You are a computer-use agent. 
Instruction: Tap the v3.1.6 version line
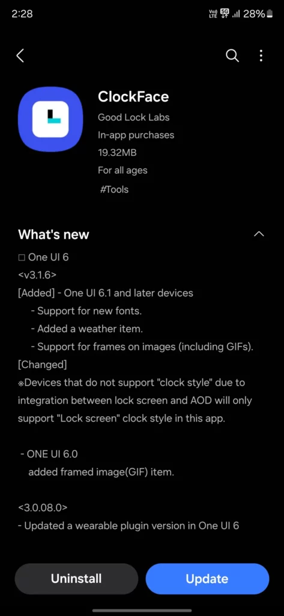pos(37,275)
